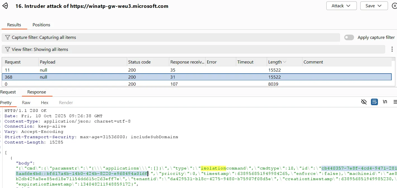Click the capture filter funnel icon
The width and height of the screenshot is (397, 188).
coord(8,37)
